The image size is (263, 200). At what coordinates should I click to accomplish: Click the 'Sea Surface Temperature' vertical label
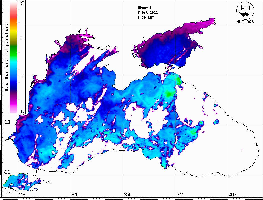tap(6, 57)
